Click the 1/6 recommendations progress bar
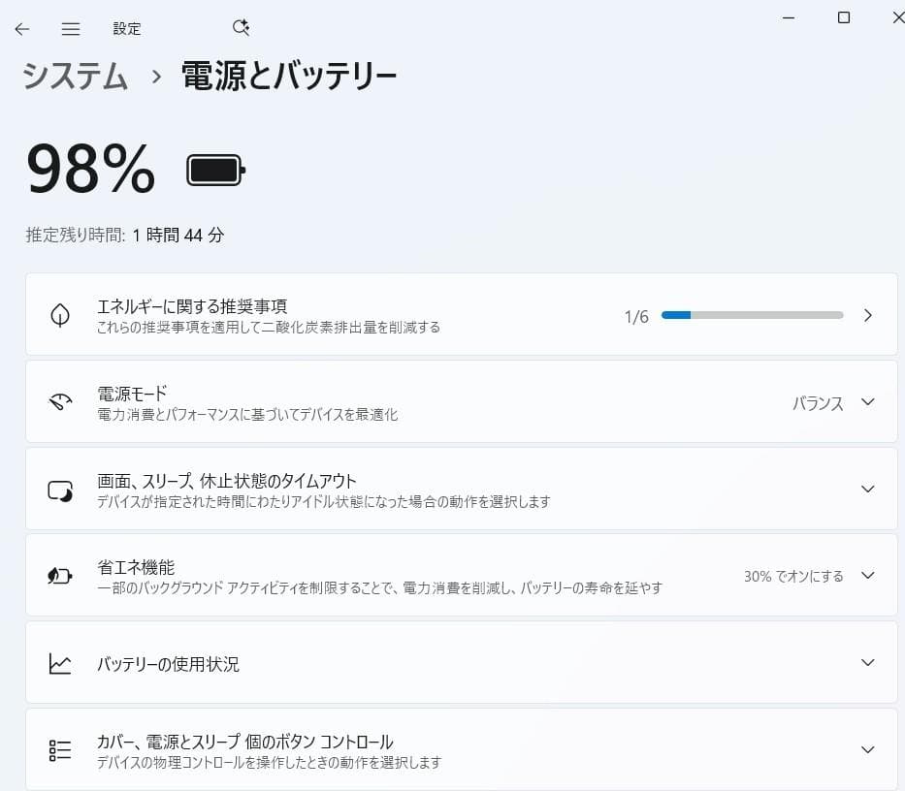The height and width of the screenshot is (791, 905). (752, 314)
